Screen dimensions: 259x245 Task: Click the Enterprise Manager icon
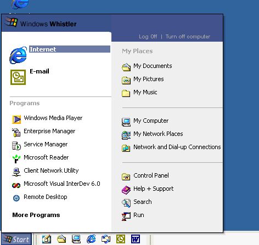pos(16,133)
